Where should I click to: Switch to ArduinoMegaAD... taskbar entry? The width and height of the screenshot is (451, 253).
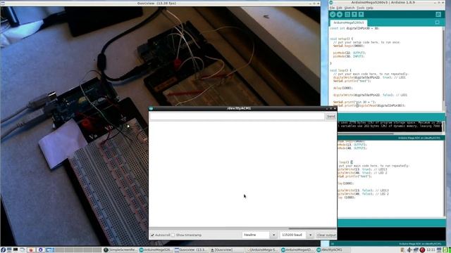click(297, 250)
